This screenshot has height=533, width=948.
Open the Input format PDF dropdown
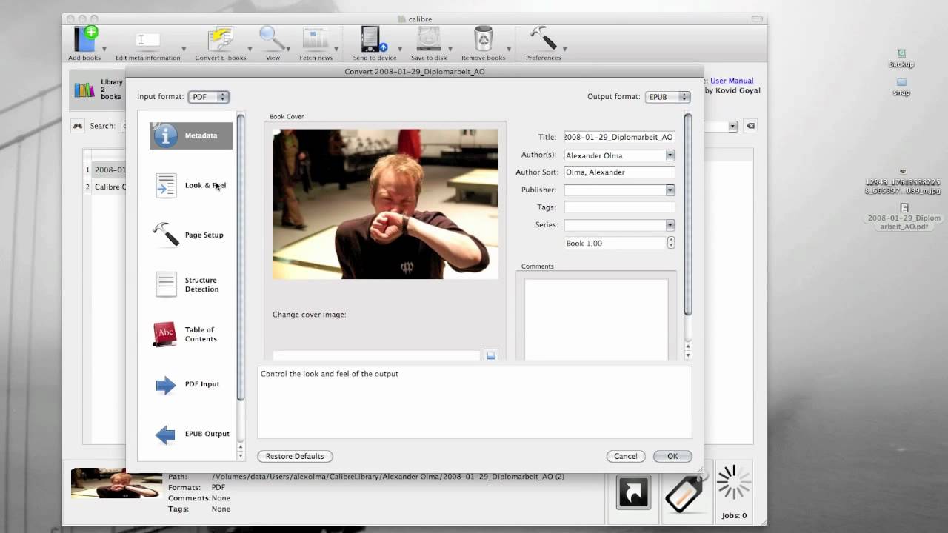pyautogui.click(x=208, y=97)
